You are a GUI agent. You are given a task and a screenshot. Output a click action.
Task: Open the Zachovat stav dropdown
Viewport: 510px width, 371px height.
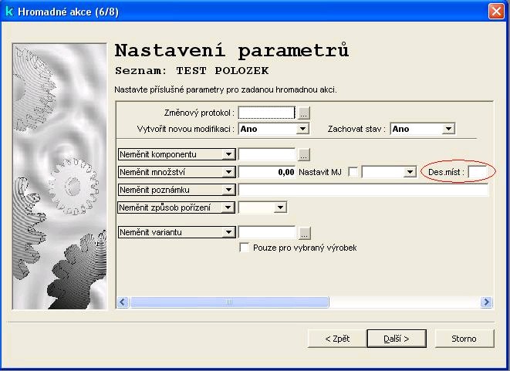coord(448,129)
